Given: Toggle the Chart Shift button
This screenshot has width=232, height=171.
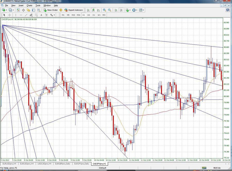Looking at the screenshot, I should click(x=121, y=10).
